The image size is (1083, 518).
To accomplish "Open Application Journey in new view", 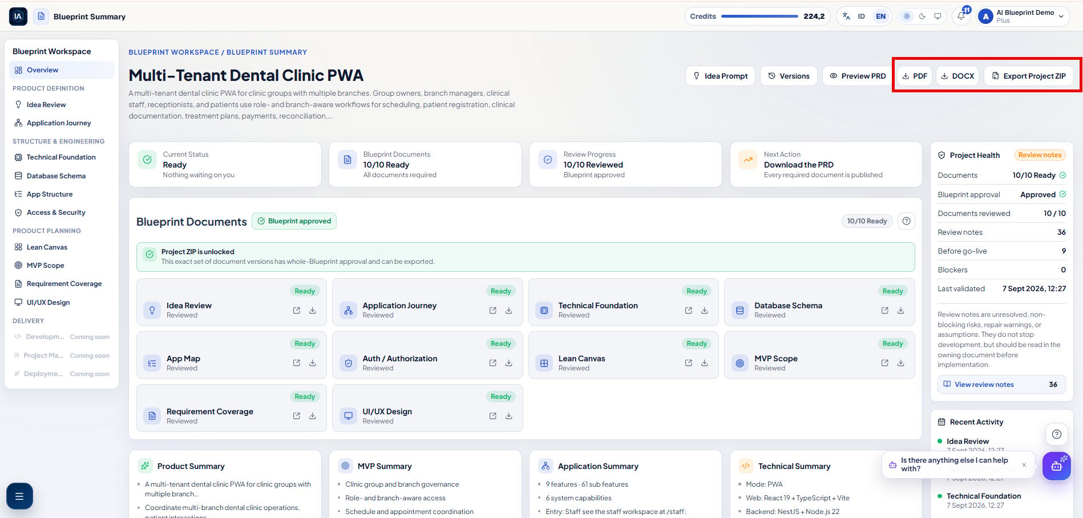I will click(492, 311).
